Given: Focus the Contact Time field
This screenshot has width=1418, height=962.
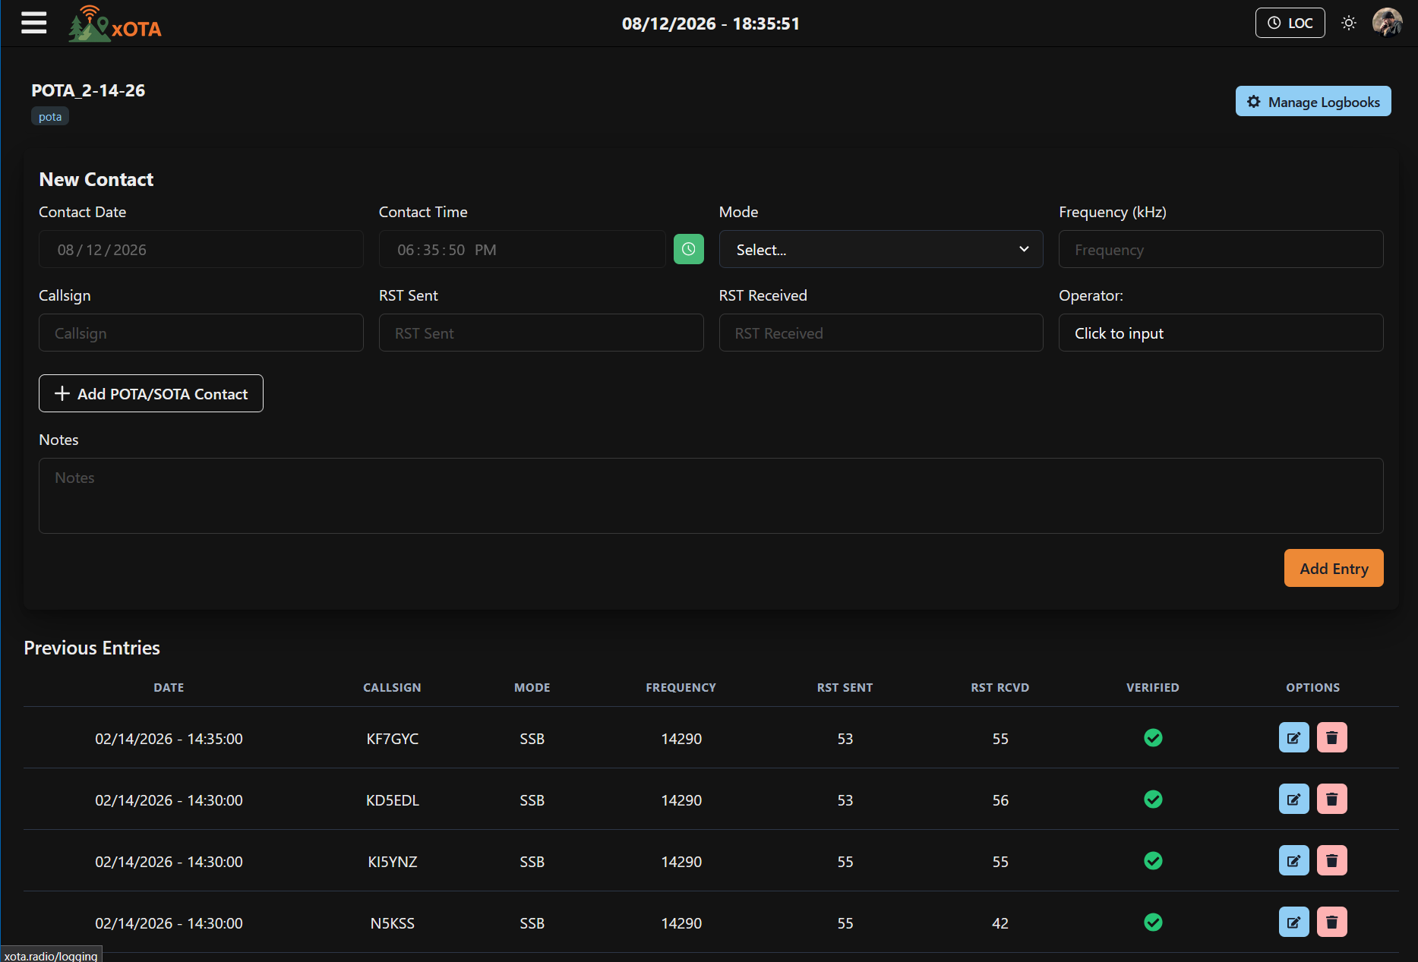Looking at the screenshot, I should click(522, 249).
